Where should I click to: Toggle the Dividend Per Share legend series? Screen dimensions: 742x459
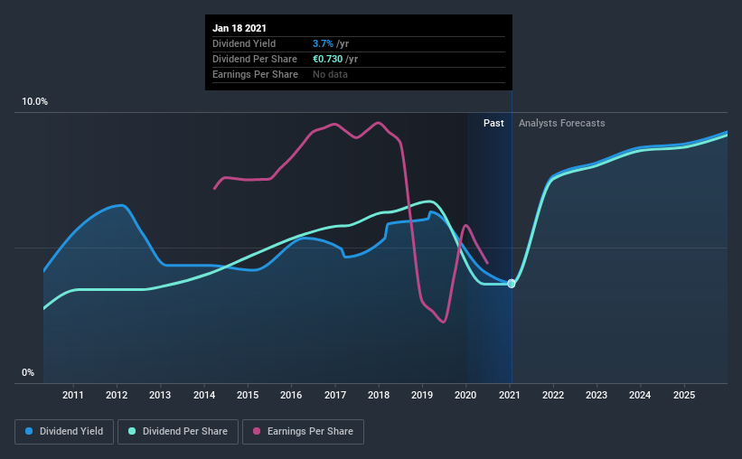click(x=178, y=432)
